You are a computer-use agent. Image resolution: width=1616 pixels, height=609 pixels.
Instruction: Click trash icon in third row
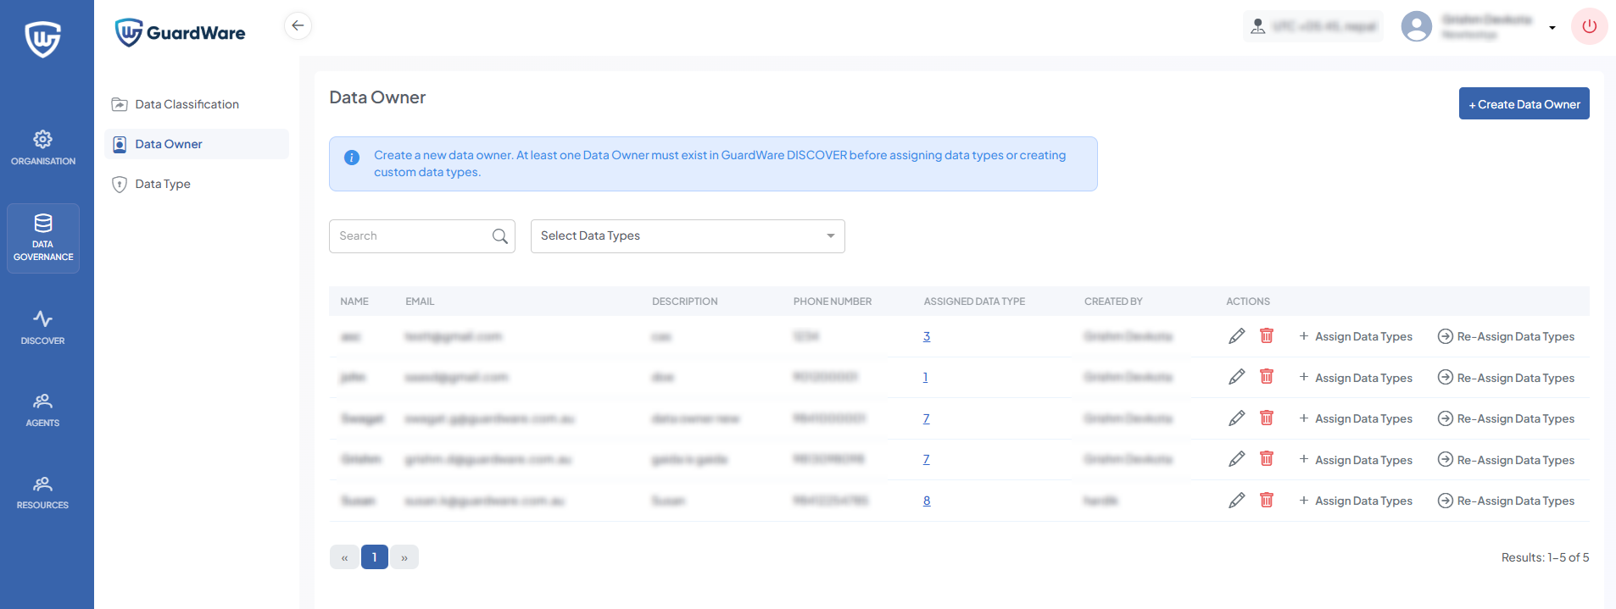click(x=1266, y=418)
